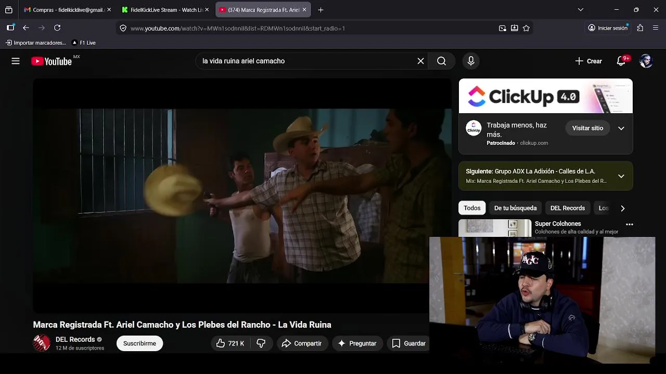Open the tab search dropdown arrow
The image size is (666, 374).
coord(581,10)
